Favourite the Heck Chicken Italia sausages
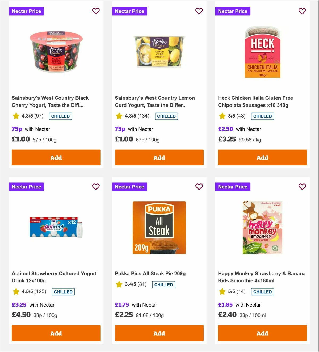This screenshot has height=352, width=319. tap(302, 11)
